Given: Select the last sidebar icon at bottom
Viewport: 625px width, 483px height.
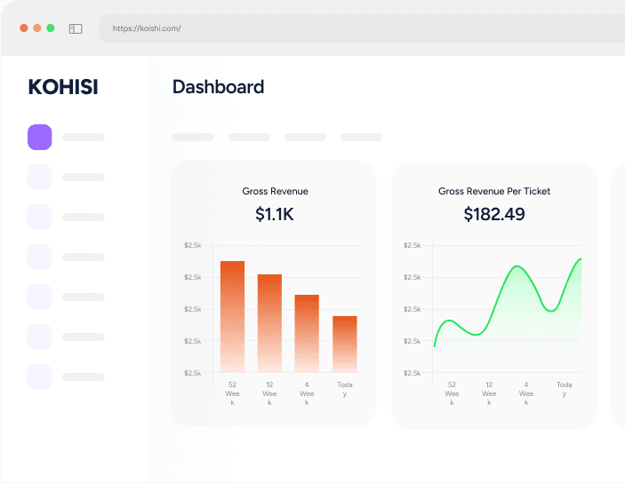Looking at the screenshot, I should coord(40,377).
